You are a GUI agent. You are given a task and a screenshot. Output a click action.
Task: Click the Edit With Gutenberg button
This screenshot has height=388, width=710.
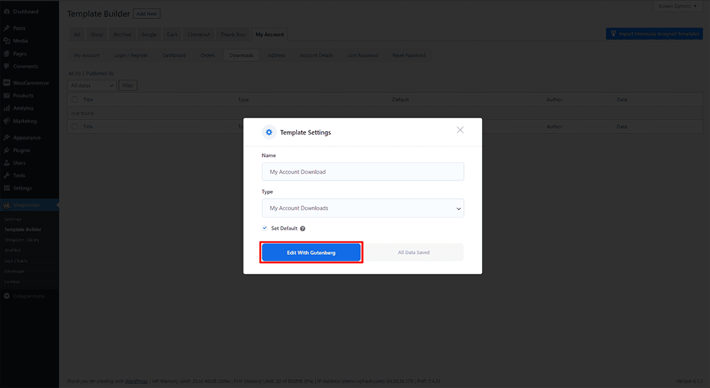[311, 253]
